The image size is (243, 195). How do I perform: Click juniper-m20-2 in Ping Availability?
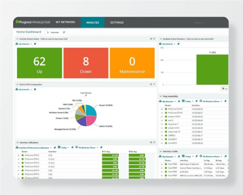(174, 117)
